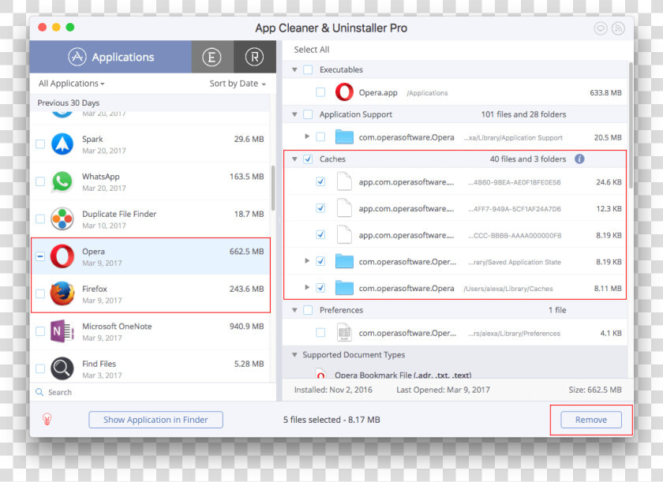Check the Application Support group checkbox
Image resolution: width=663 pixels, height=482 pixels.
(x=309, y=114)
